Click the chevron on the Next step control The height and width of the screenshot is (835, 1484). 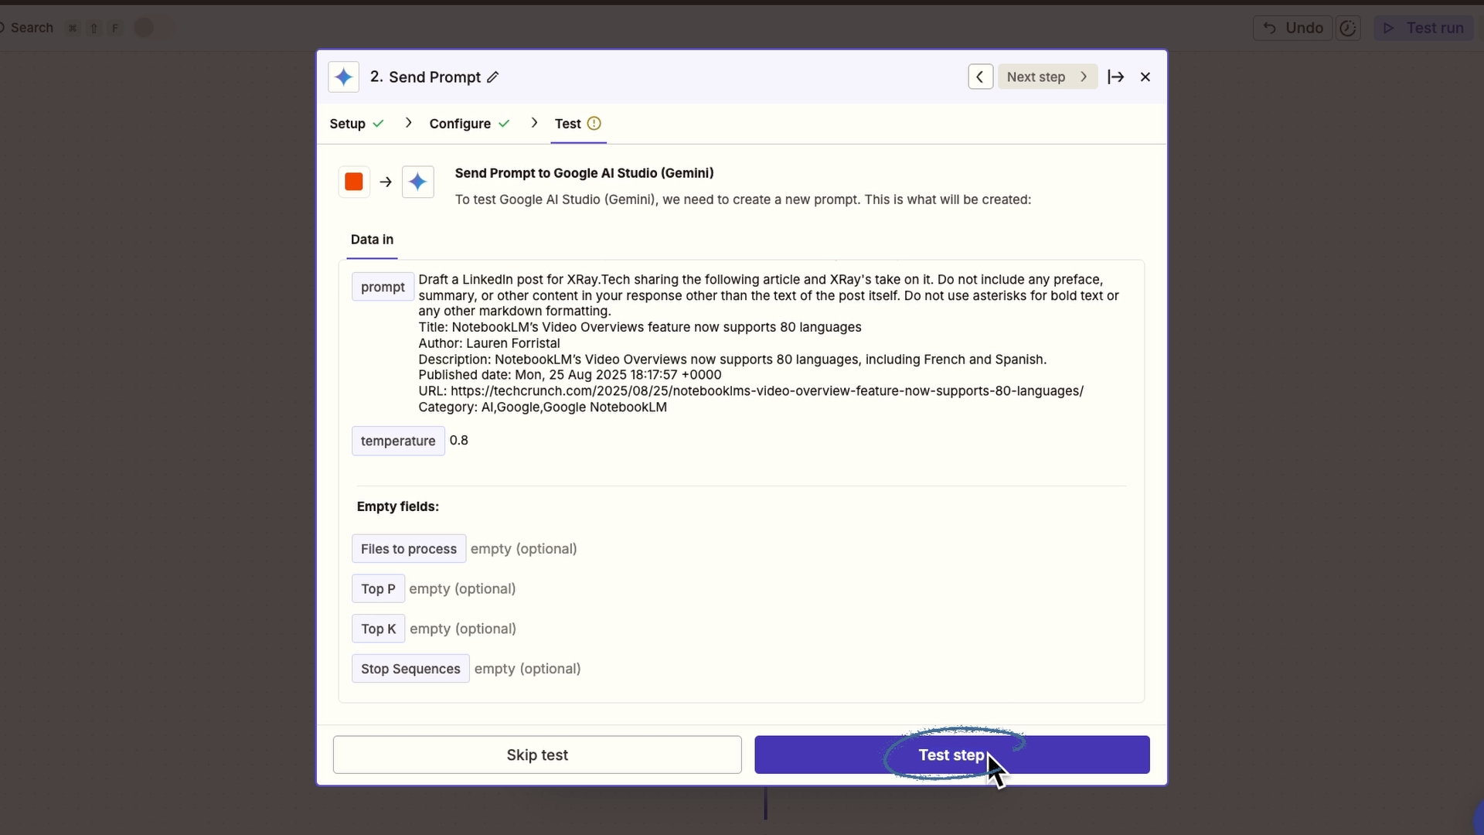(x=1084, y=77)
